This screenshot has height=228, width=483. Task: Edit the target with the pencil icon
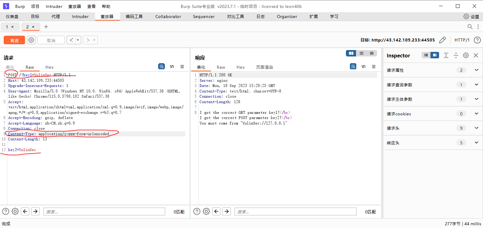[442, 40]
